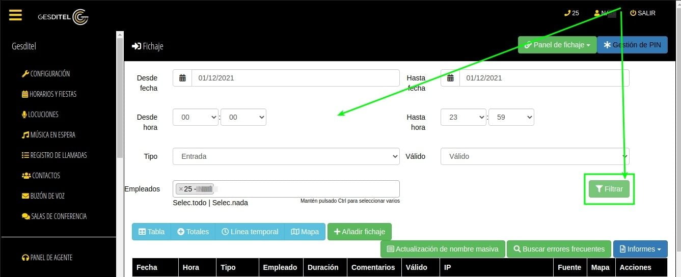Switch to the Línea temporal view
The image size is (681, 277).
(x=250, y=232)
